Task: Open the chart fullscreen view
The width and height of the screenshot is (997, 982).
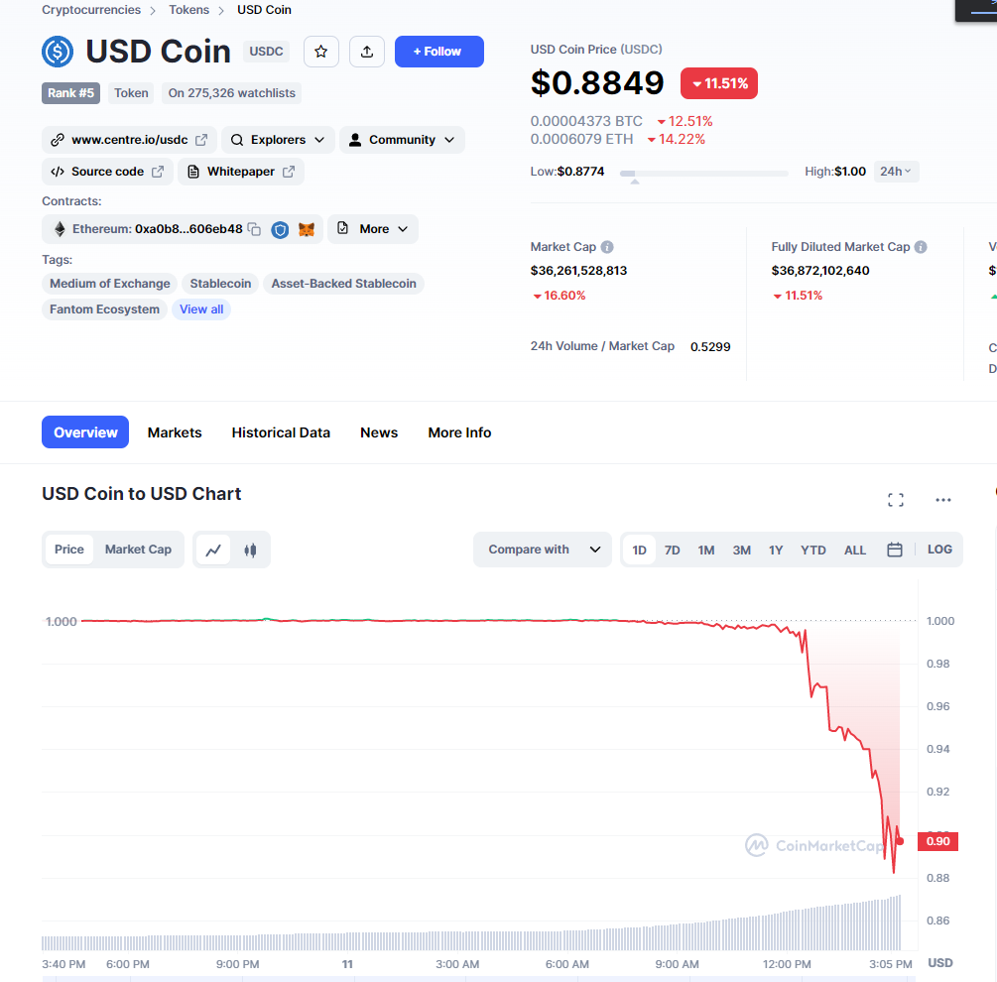Action: 895,500
